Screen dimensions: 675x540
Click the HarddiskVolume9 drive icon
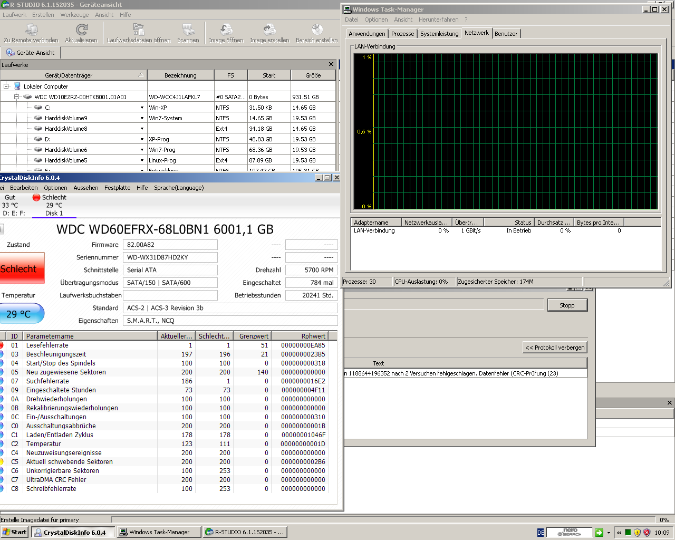point(38,118)
